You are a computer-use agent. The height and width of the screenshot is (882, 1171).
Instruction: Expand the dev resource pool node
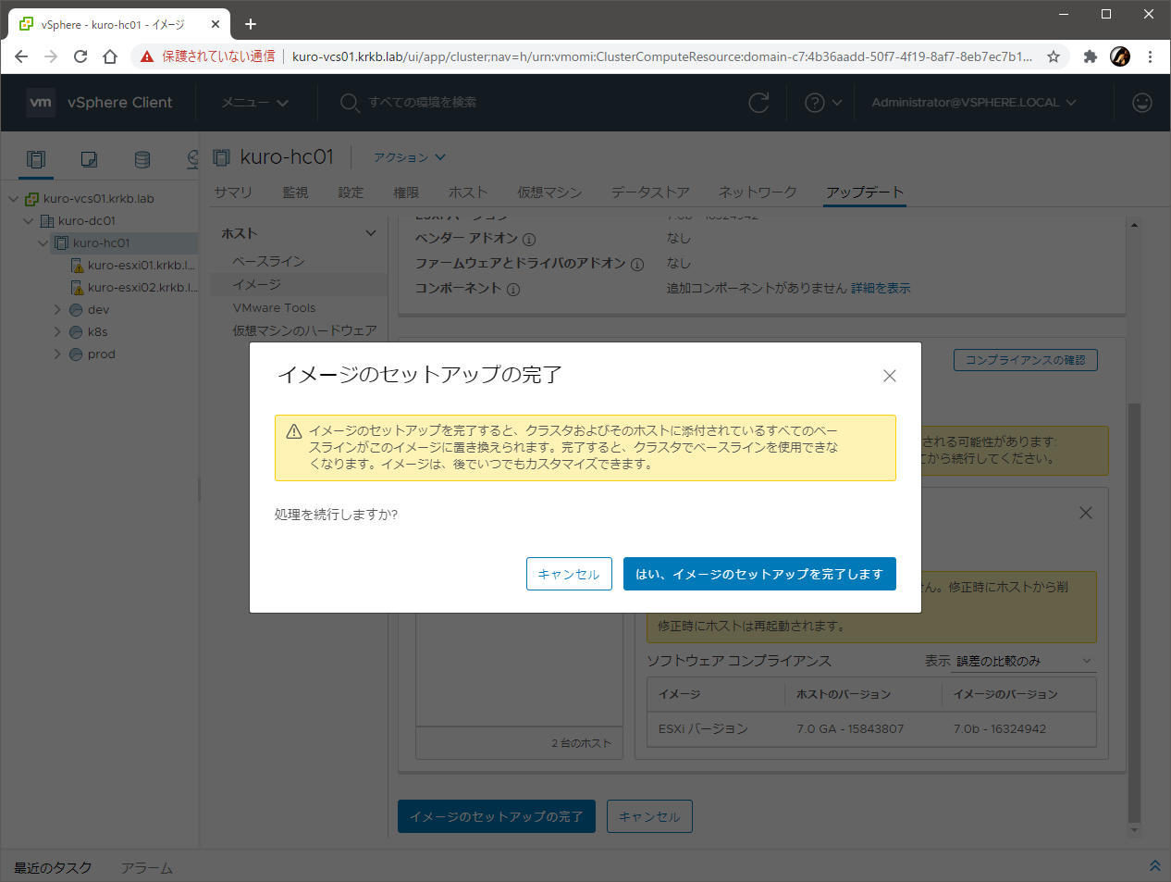(x=57, y=310)
